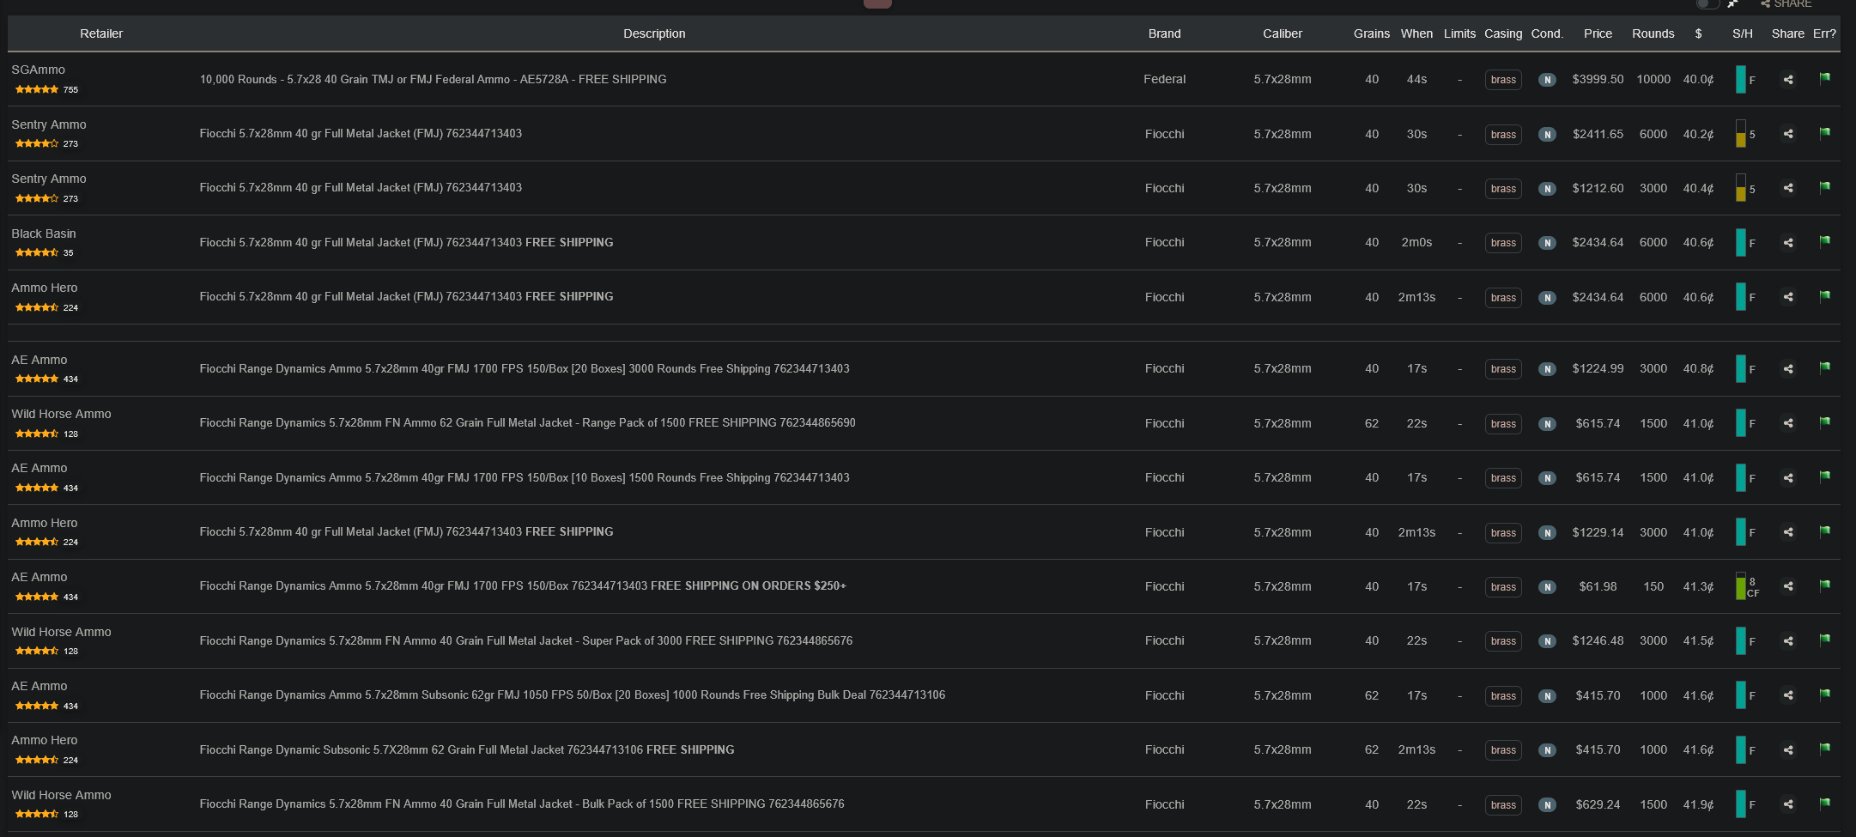1856x837 pixels.
Task: Share the AE Ammo $61.98 listing
Action: click(x=1788, y=586)
